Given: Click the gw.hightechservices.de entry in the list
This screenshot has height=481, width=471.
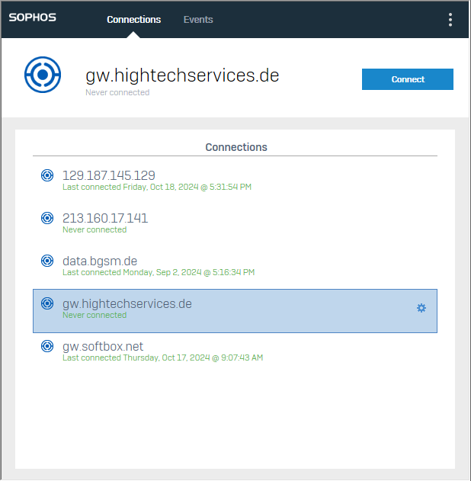Looking at the screenshot, I should point(127,304).
